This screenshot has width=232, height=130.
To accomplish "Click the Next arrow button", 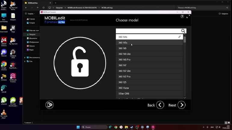I will 181,105.
